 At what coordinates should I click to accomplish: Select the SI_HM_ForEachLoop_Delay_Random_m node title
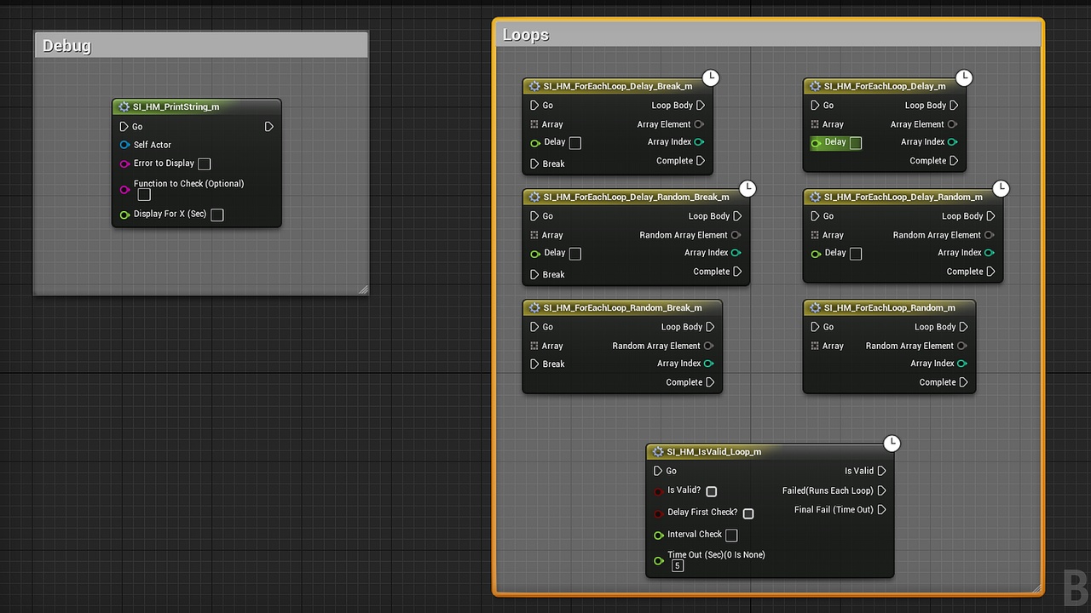(x=903, y=197)
